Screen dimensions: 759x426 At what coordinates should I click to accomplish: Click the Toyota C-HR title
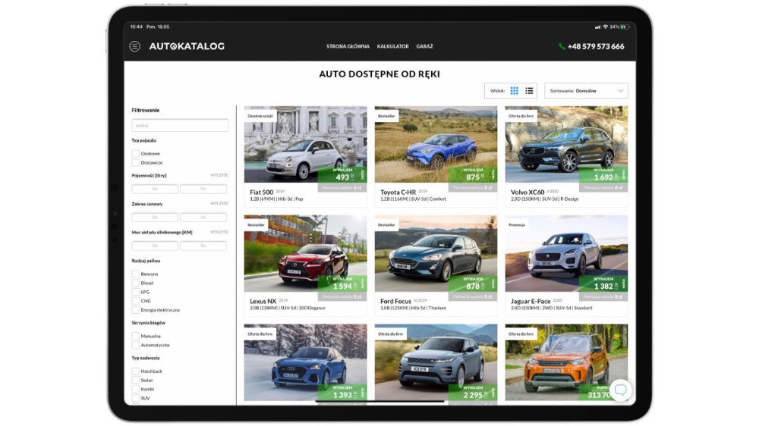tap(398, 192)
